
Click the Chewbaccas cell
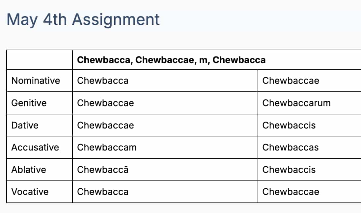point(309,147)
